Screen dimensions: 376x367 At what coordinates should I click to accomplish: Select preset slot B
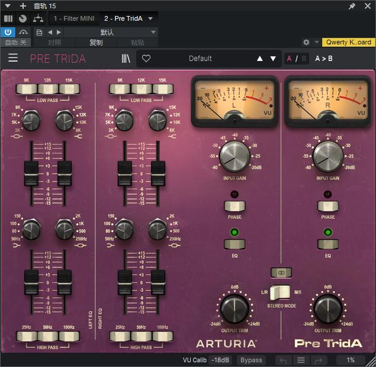click(x=304, y=59)
